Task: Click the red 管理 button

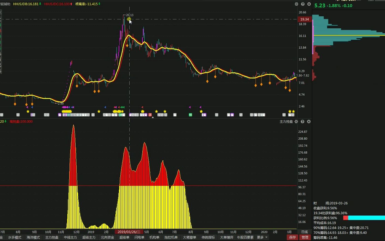Action: tap(305, 237)
